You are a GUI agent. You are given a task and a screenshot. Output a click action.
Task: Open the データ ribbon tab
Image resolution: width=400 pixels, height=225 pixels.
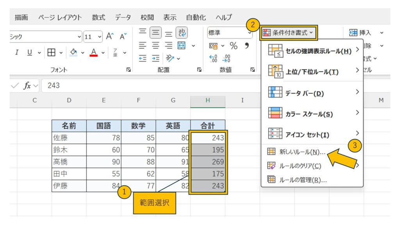123,17
